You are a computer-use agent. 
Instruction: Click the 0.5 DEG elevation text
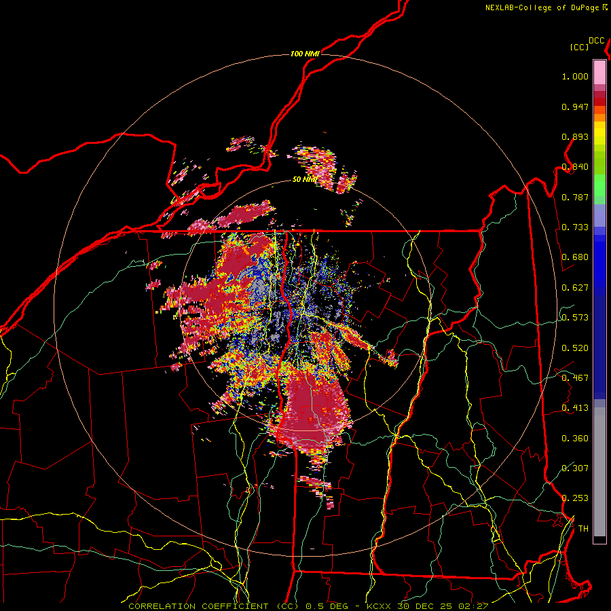[327, 606]
